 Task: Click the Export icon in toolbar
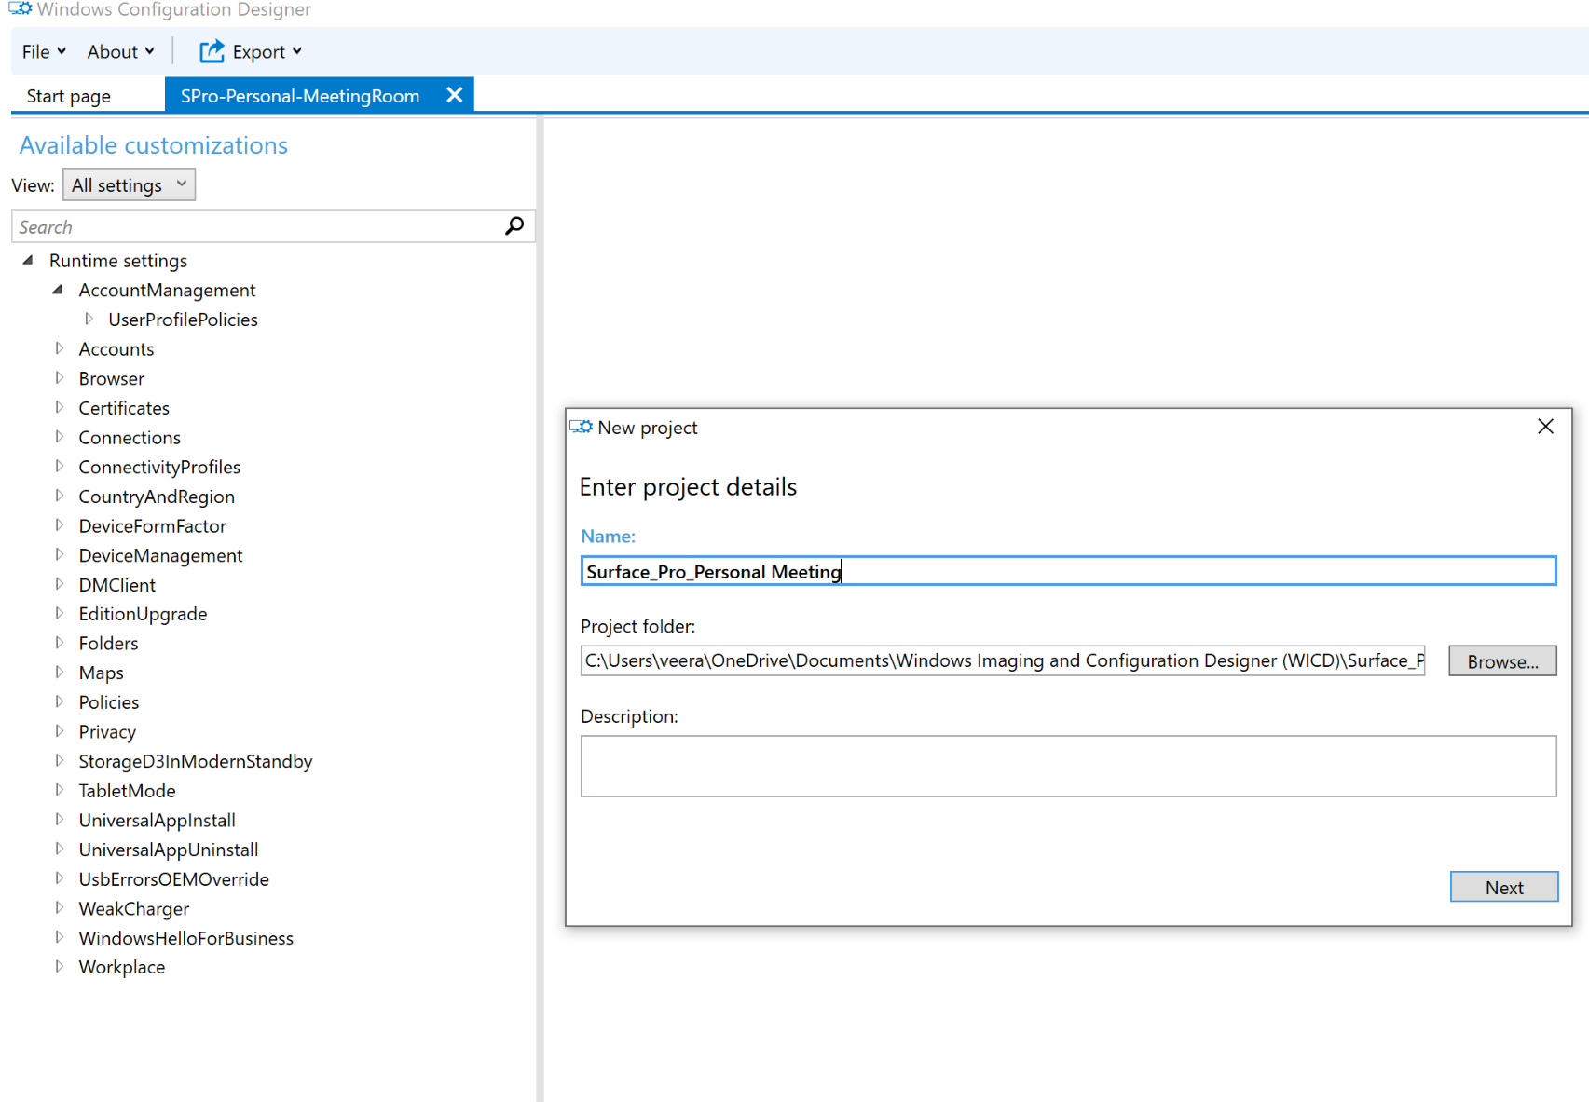pyautogui.click(x=212, y=51)
